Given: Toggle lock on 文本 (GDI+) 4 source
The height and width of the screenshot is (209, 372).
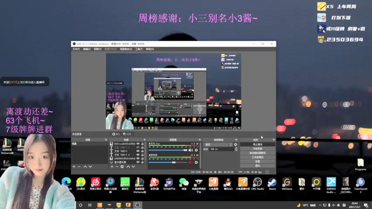Looking at the screenshot, I should [142, 155].
